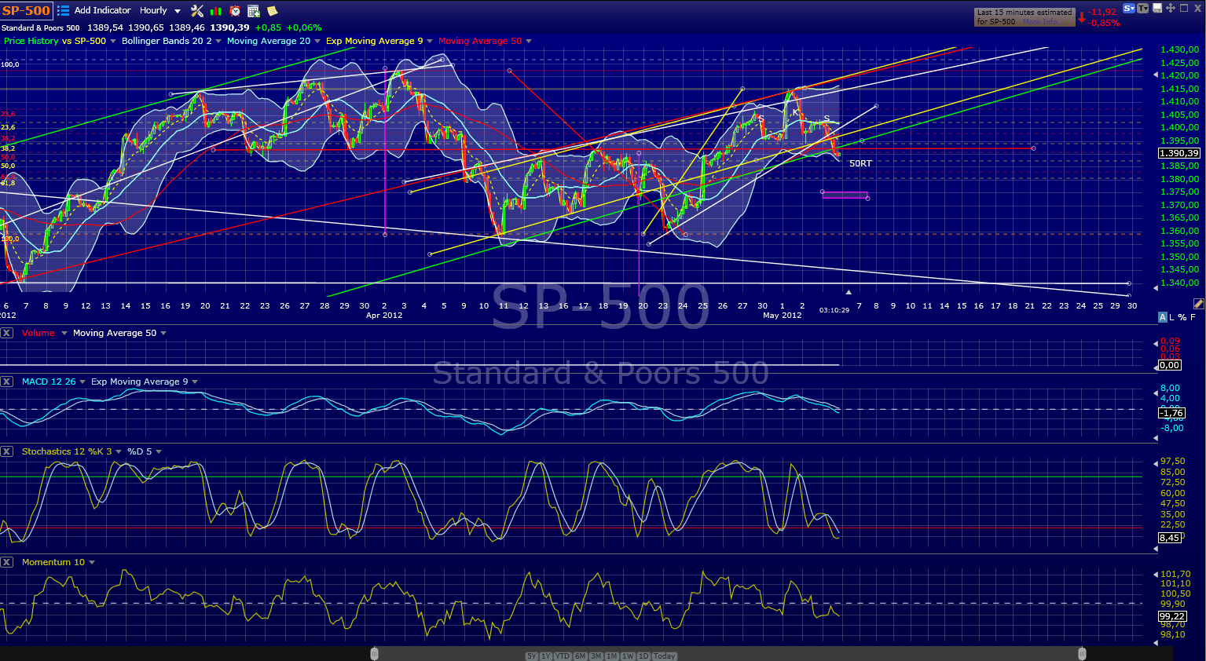
Task: Grab the left time range slider handle
Action: point(375,653)
